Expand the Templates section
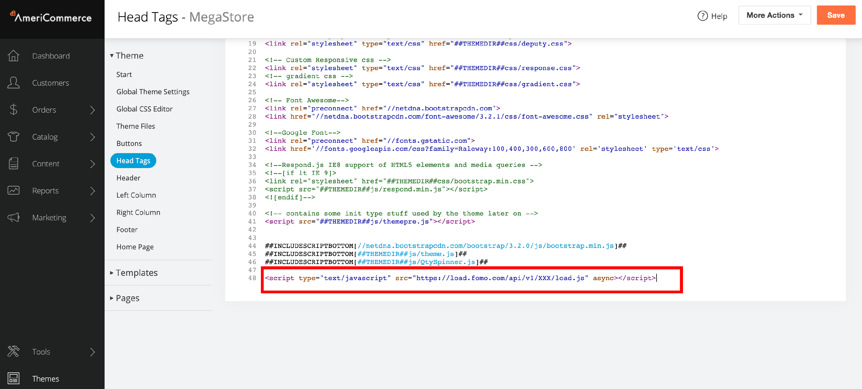This screenshot has height=389, width=862. point(134,273)
